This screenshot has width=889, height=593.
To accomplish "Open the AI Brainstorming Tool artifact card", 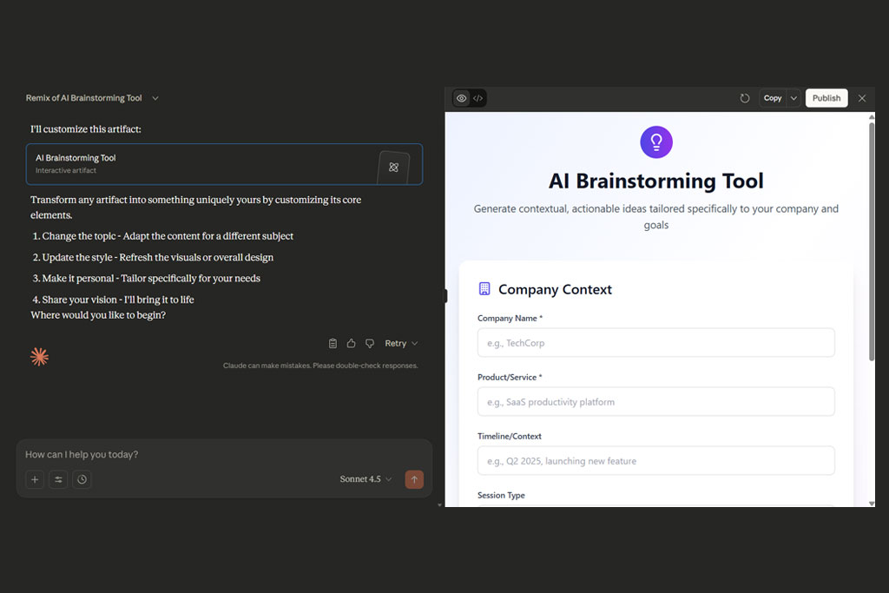I will 224,164.
